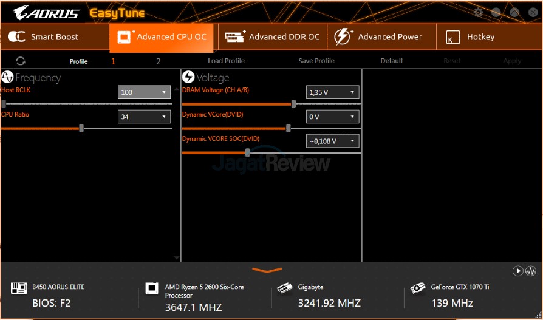Open the Advanced DDR OC tab

[273, 36]
